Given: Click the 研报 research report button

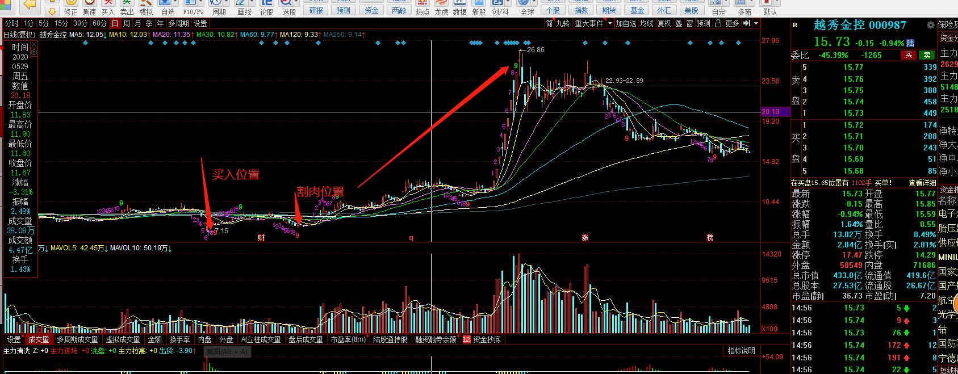Looking at the screenshot, I should 316,10.
